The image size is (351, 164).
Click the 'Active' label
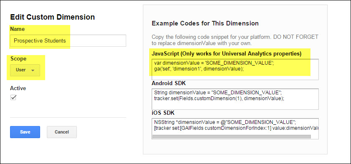[x=18, y=88]
